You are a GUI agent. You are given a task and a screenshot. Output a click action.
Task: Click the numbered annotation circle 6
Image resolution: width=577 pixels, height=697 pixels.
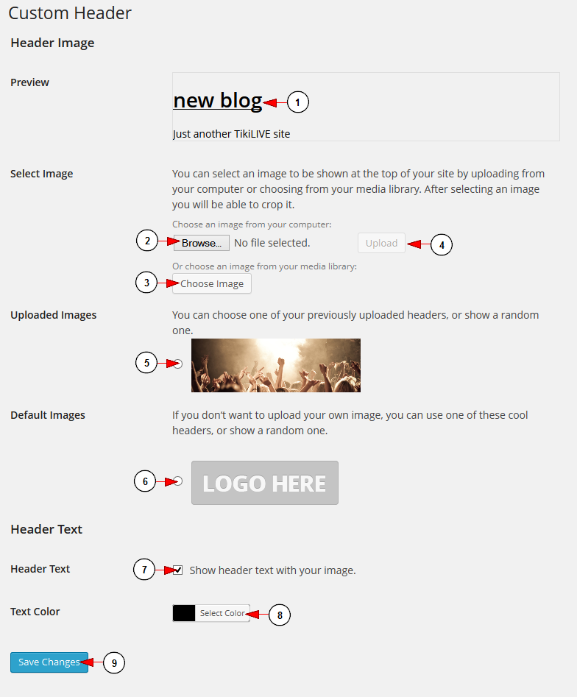coord(145,481)
